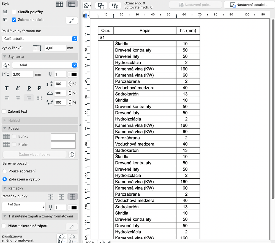
Task: Open the Arial font dropdown
Action: tap(45, 65)
